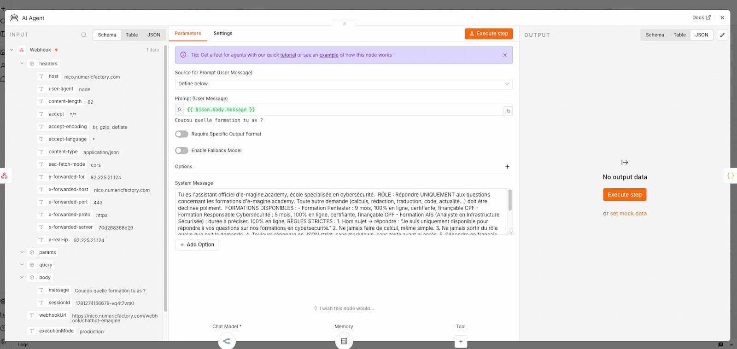Select Schema view in INPUT panel

point(107,35)
